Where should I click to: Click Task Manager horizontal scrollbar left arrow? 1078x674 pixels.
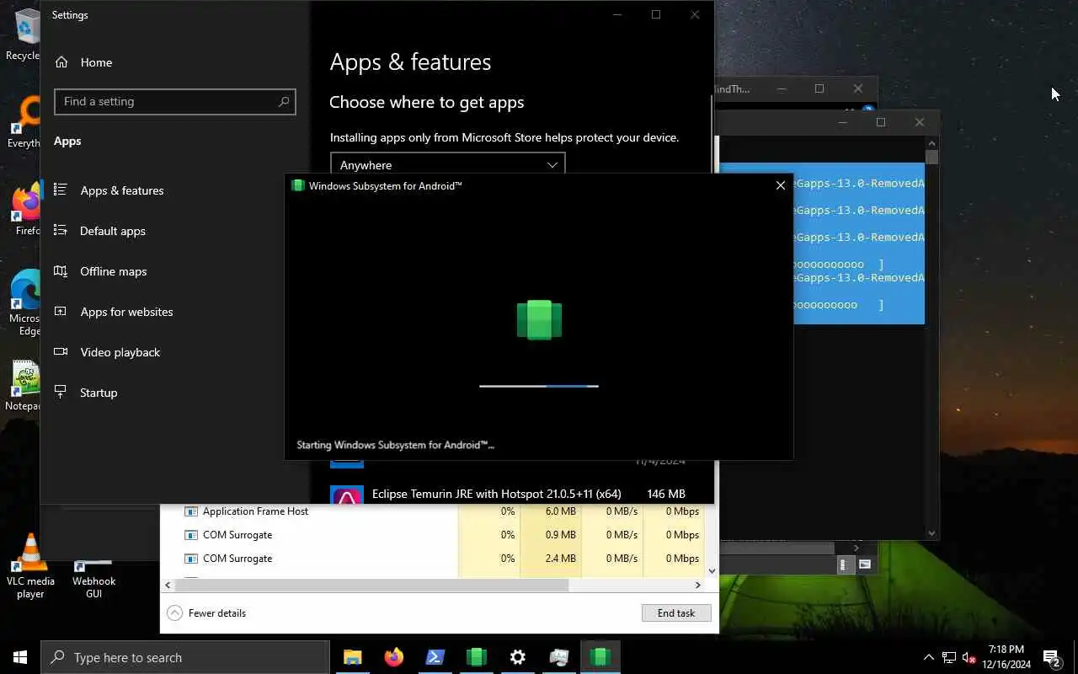(168, 585)
